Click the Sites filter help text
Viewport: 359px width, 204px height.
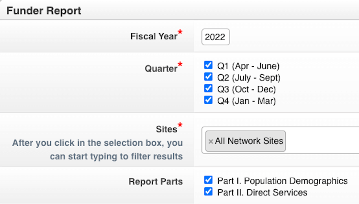pyautogui.click(x=97, y=149)
